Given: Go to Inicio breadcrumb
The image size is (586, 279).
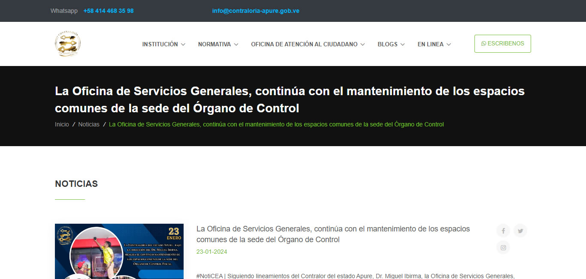Looking at the screenshot, I should (62, 124).
